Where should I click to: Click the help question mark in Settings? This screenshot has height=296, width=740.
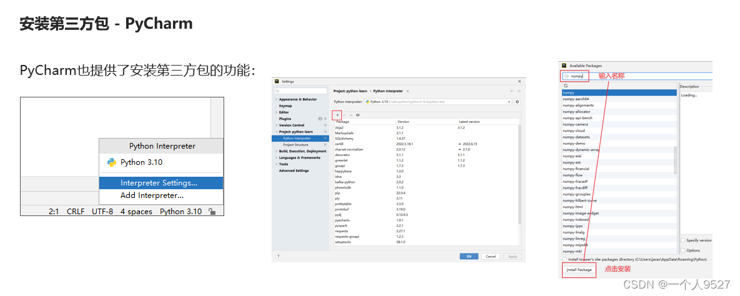coord(278,256)
